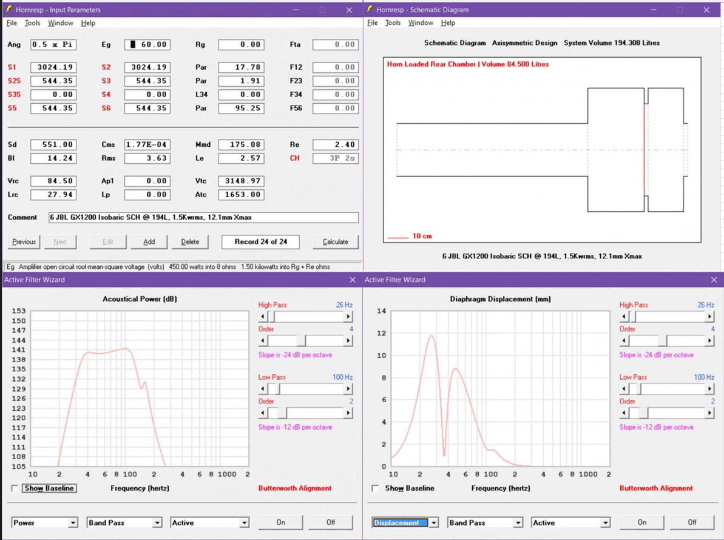Open Help menu in Schematic Diagram window
724x540 pixels.
(448, 22)
